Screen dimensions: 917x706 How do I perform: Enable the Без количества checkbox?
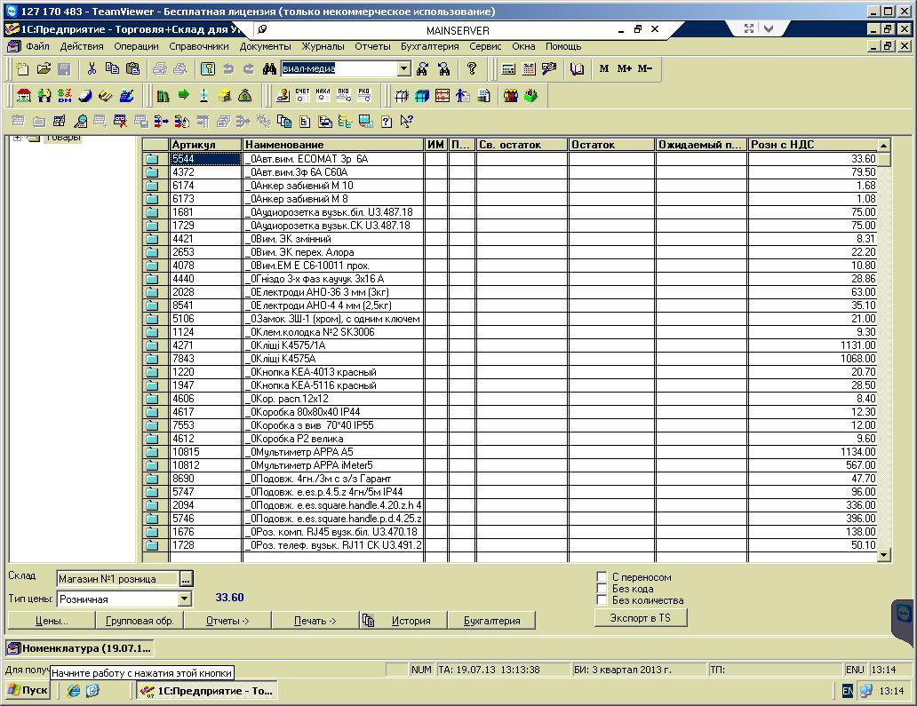click(602, 600)
